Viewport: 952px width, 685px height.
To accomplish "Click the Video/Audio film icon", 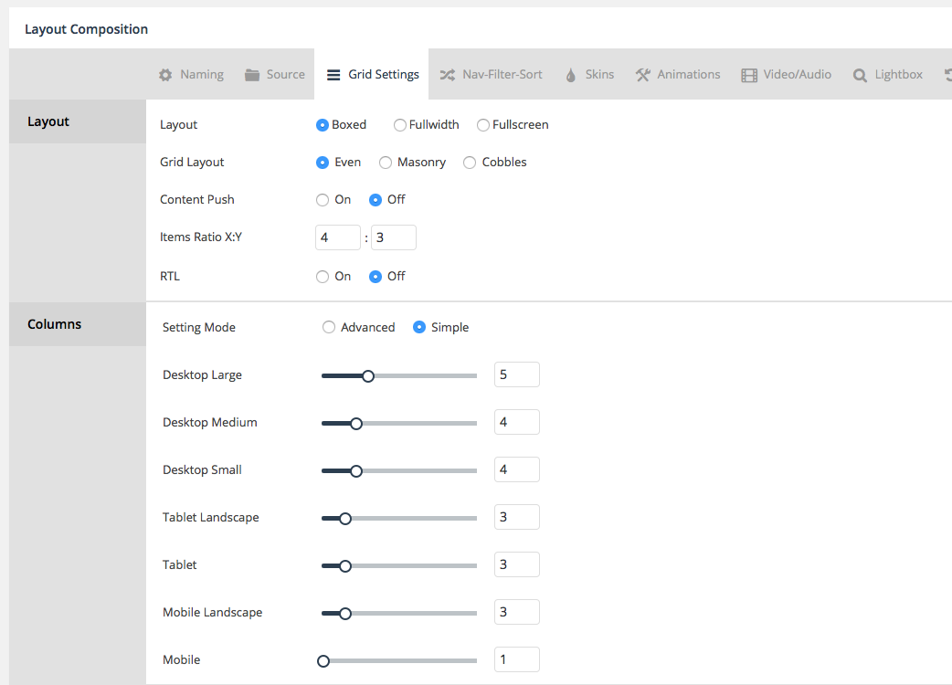I will (x=749, y=75).
